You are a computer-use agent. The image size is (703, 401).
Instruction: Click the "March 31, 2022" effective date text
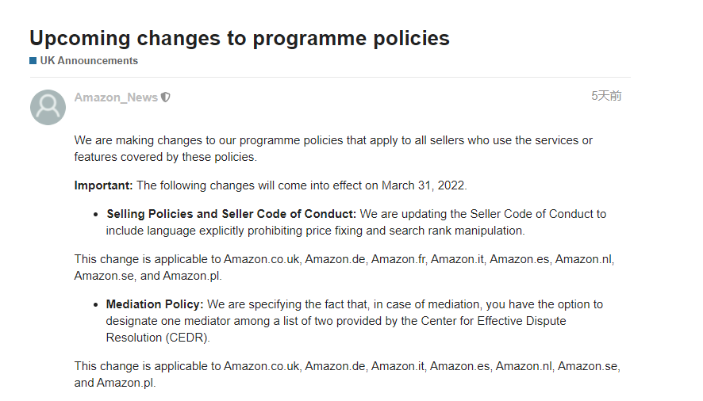coord(423,185)
